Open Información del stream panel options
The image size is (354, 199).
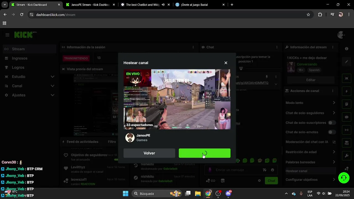click(x=333, y=47)
